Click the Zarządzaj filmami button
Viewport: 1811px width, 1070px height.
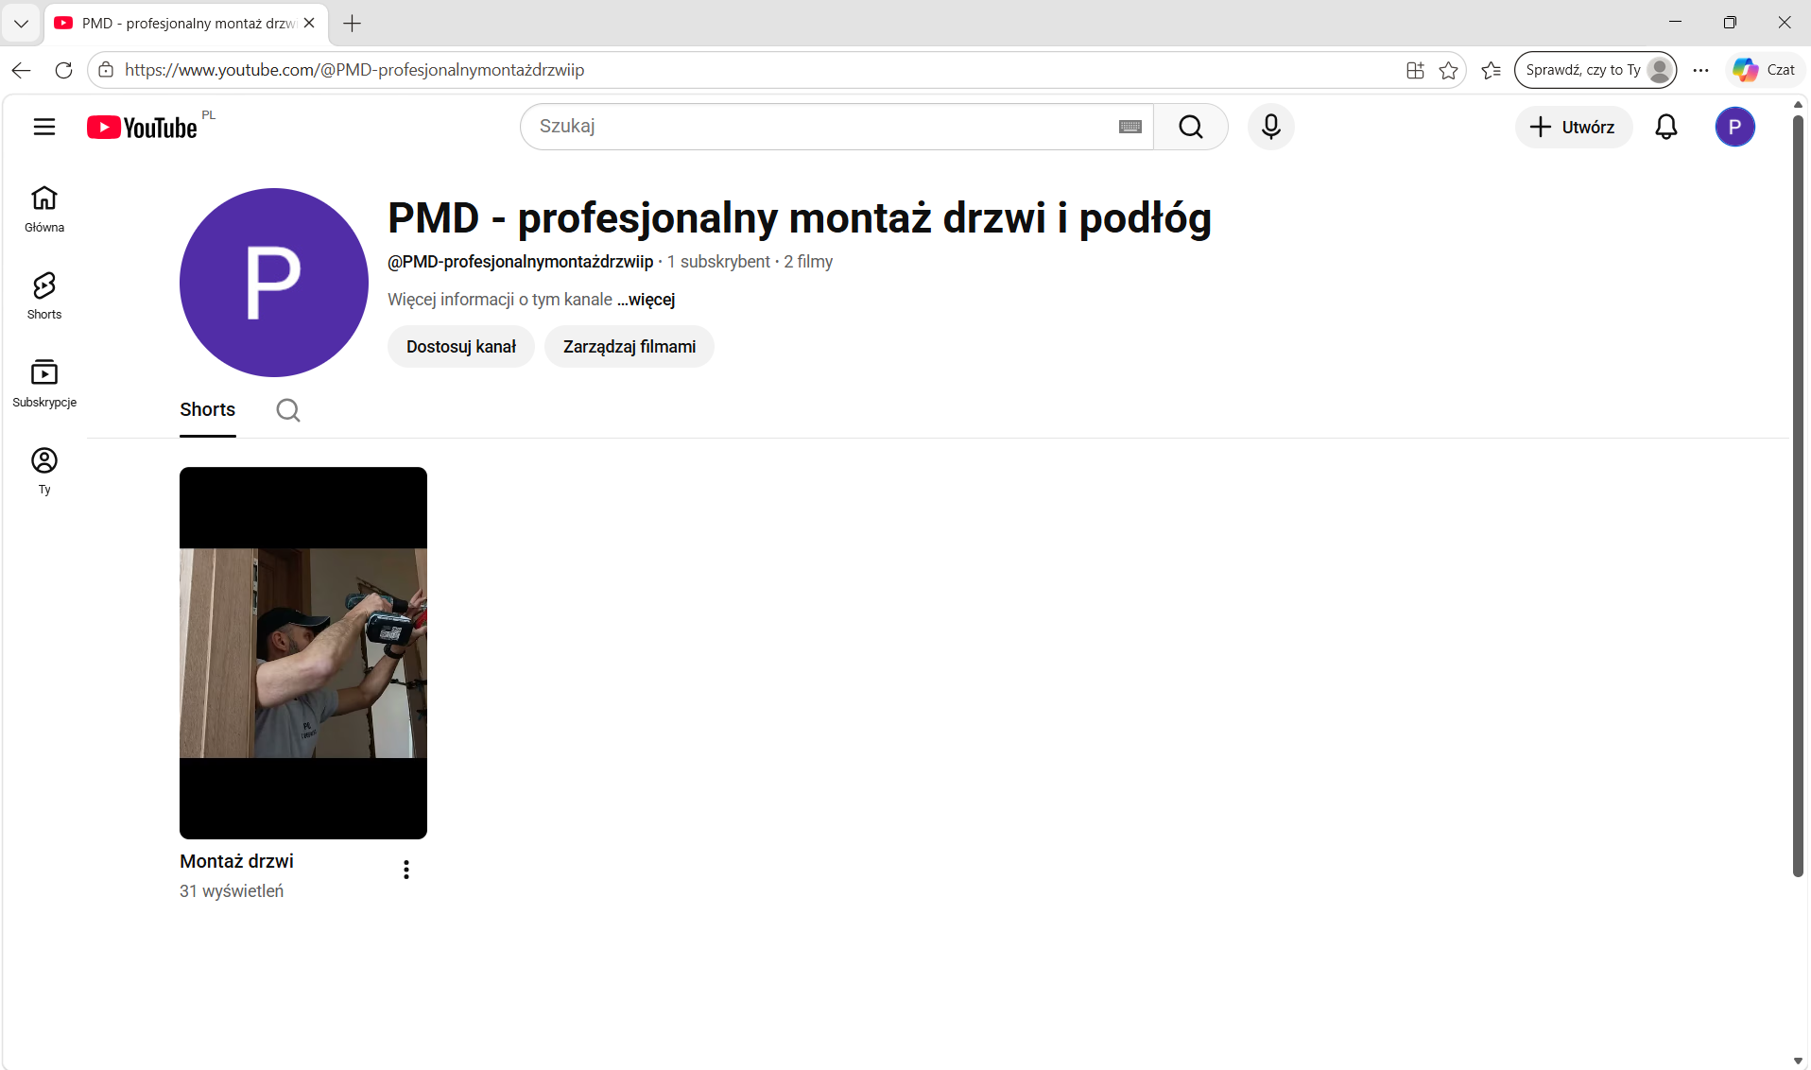[x=630, y=347]
